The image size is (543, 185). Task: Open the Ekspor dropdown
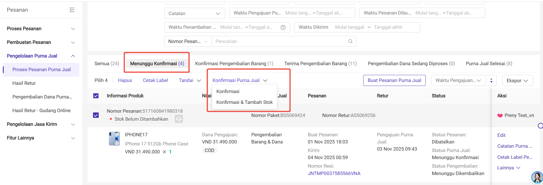pos(517,81)
